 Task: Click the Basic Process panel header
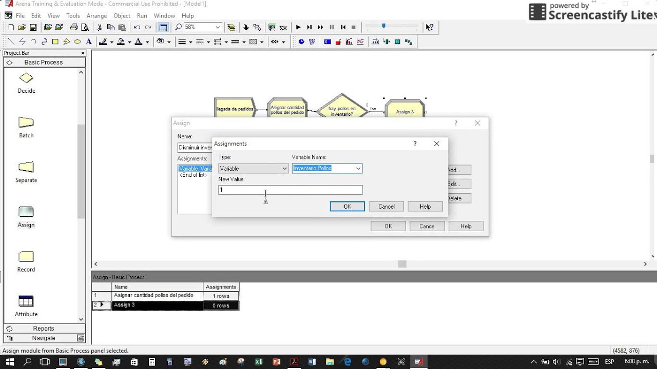coord(44,62)
